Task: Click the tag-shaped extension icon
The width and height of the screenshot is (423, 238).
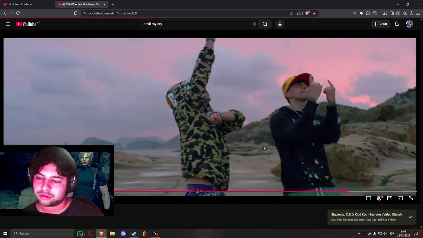Action: click(361, 13)
